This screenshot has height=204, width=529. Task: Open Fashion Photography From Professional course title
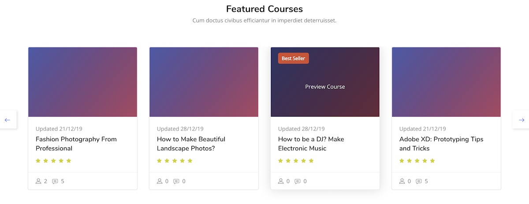(x=76, y=144)
